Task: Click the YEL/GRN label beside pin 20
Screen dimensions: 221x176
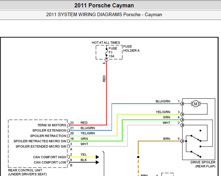Action: pyautogui.click(x=88, y=133)
